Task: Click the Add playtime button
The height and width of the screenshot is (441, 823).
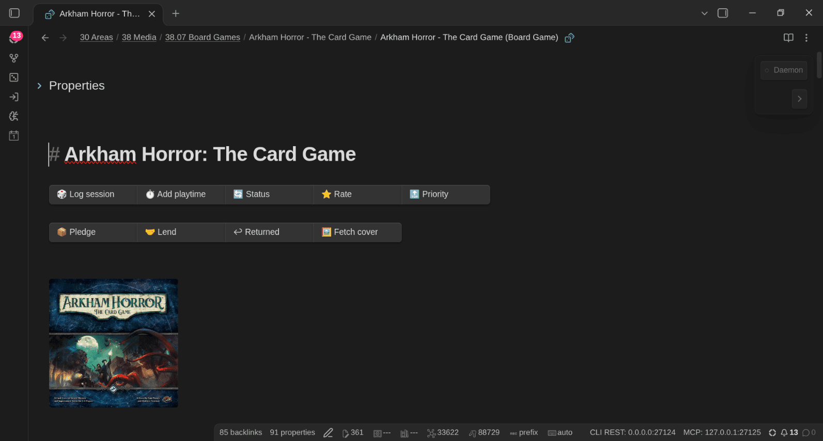Action: coord(181,194)
